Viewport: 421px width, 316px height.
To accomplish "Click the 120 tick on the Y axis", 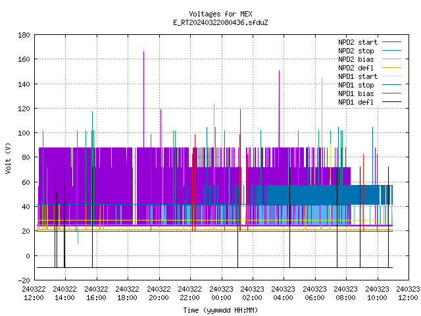I will tap(24, 109).
